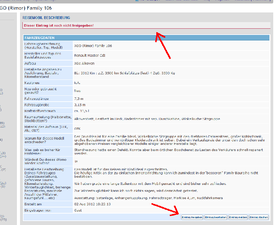The width and height of the screenshot is (276, 225).
Task: Select the text starting 'Der Grundriss ist für eine Familie'
Action: tap(169, 140)
